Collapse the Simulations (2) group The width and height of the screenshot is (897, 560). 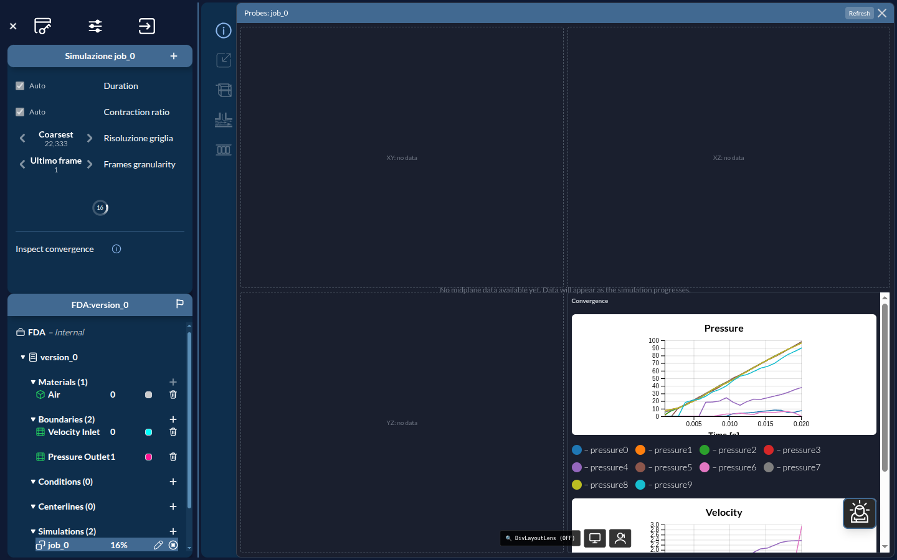(x=33, y=531)
